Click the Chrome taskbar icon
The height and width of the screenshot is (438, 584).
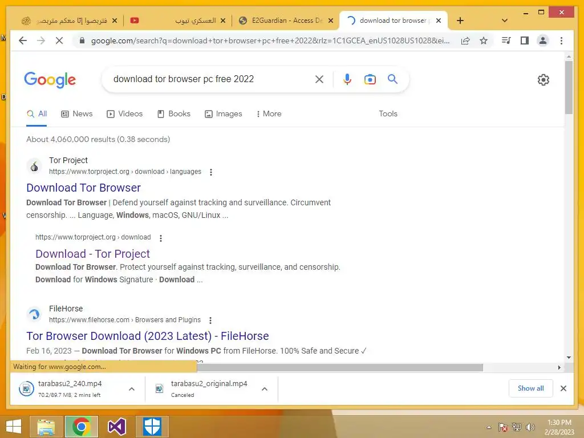pos(82,427)
